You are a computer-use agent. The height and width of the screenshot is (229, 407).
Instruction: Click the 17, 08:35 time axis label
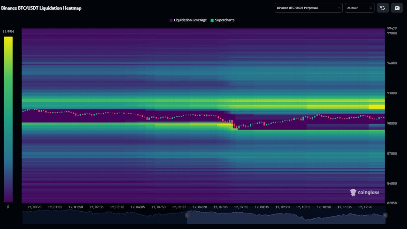point(262,207)
